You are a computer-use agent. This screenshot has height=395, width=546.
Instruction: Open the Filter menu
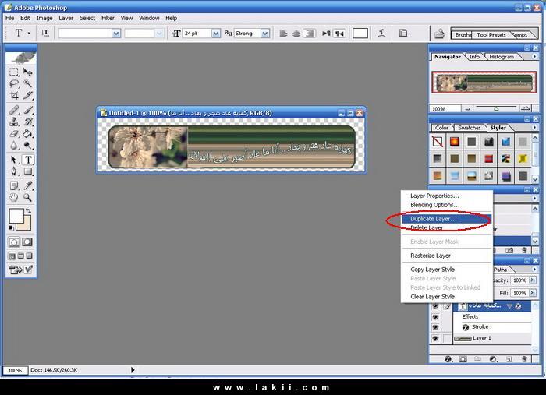pyautogui.click(x=108, y=18)
